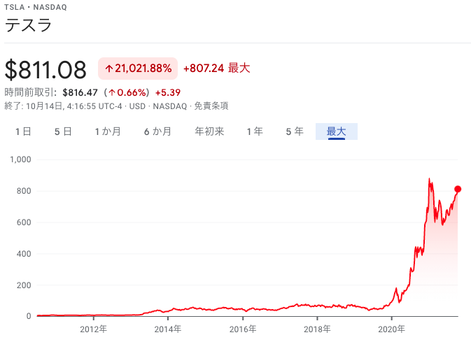Click the テスラ company name heading
Screen dimensions: 471x342
[x=28, y=25]
